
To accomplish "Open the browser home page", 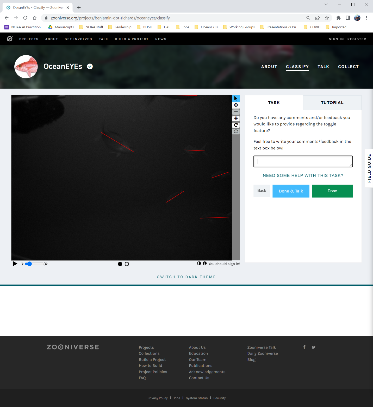I will (35, 18).
